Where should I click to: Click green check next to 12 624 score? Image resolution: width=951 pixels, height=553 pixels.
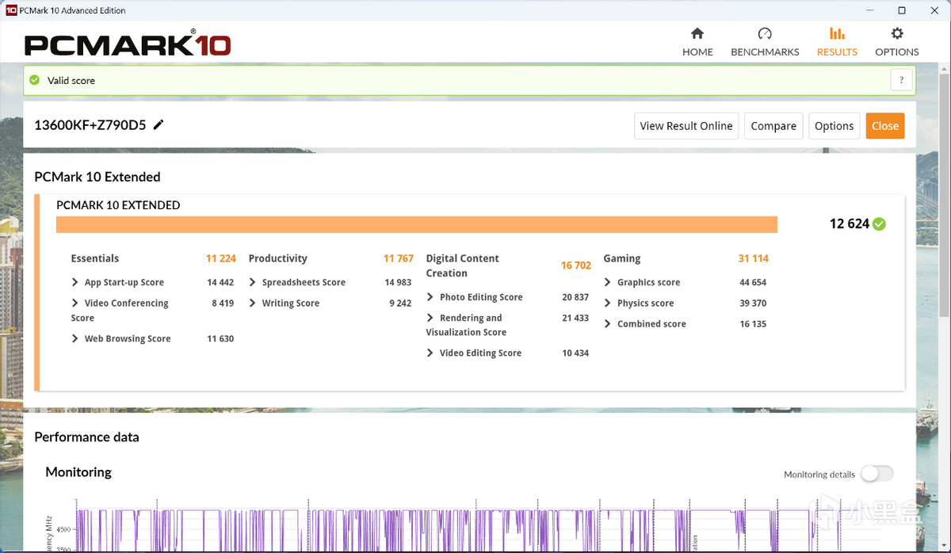pos(879,224)
